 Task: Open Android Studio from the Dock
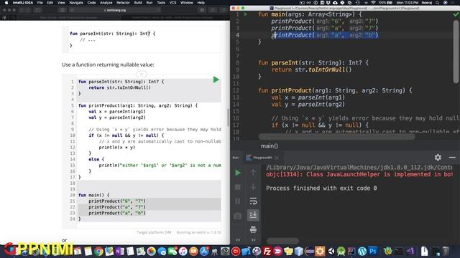pos(341,251)
